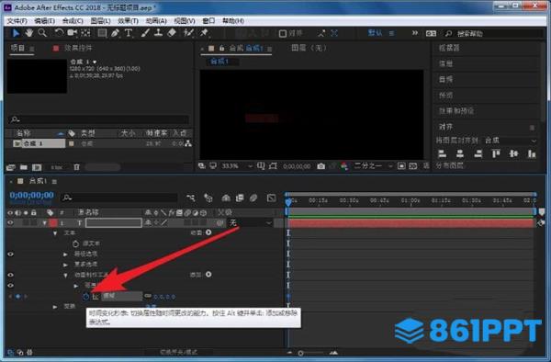Open the 合成(C) menu
This screenshot has height=362, width=551.
point(73,21)
